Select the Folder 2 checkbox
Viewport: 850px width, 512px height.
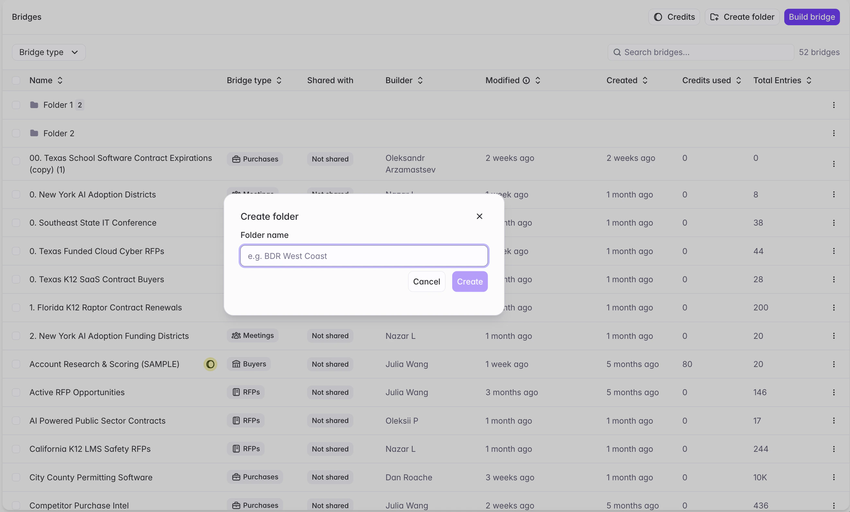click(x=16, y=133)
